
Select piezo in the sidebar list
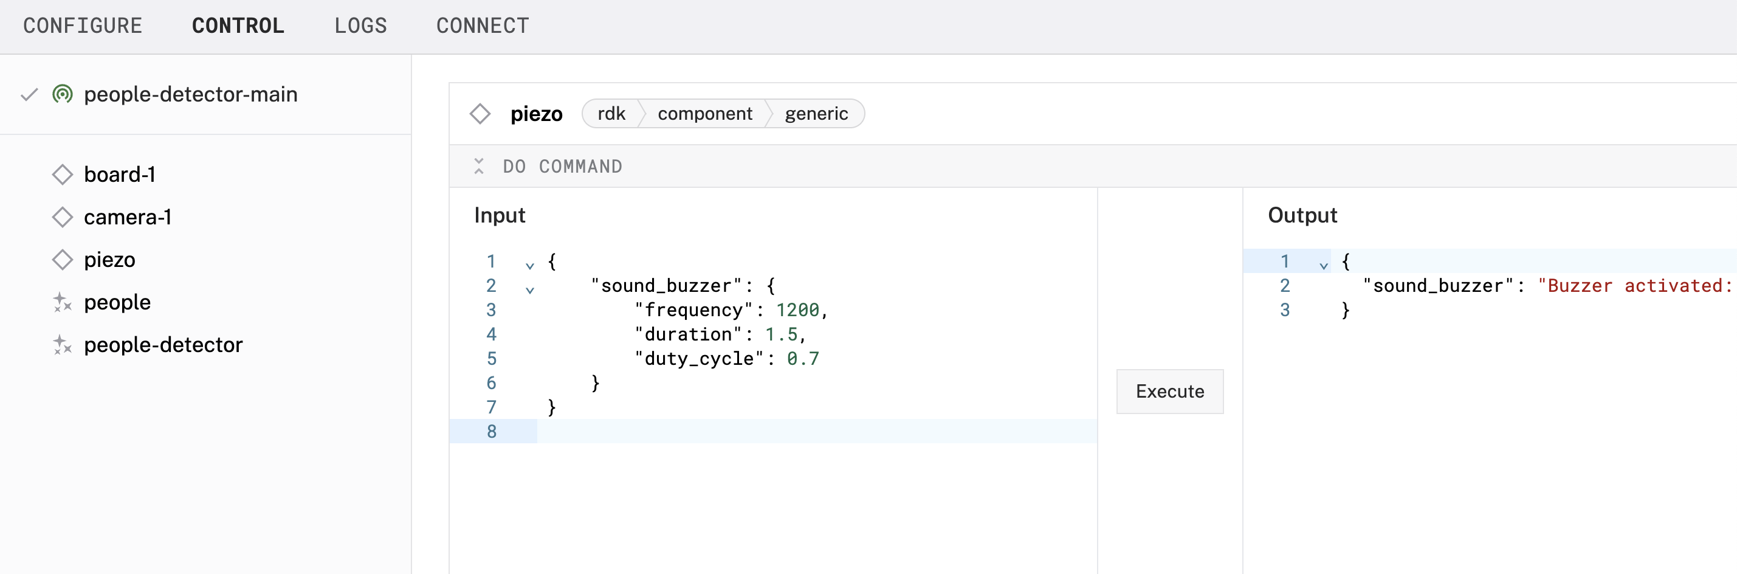[x=109, y=260]
